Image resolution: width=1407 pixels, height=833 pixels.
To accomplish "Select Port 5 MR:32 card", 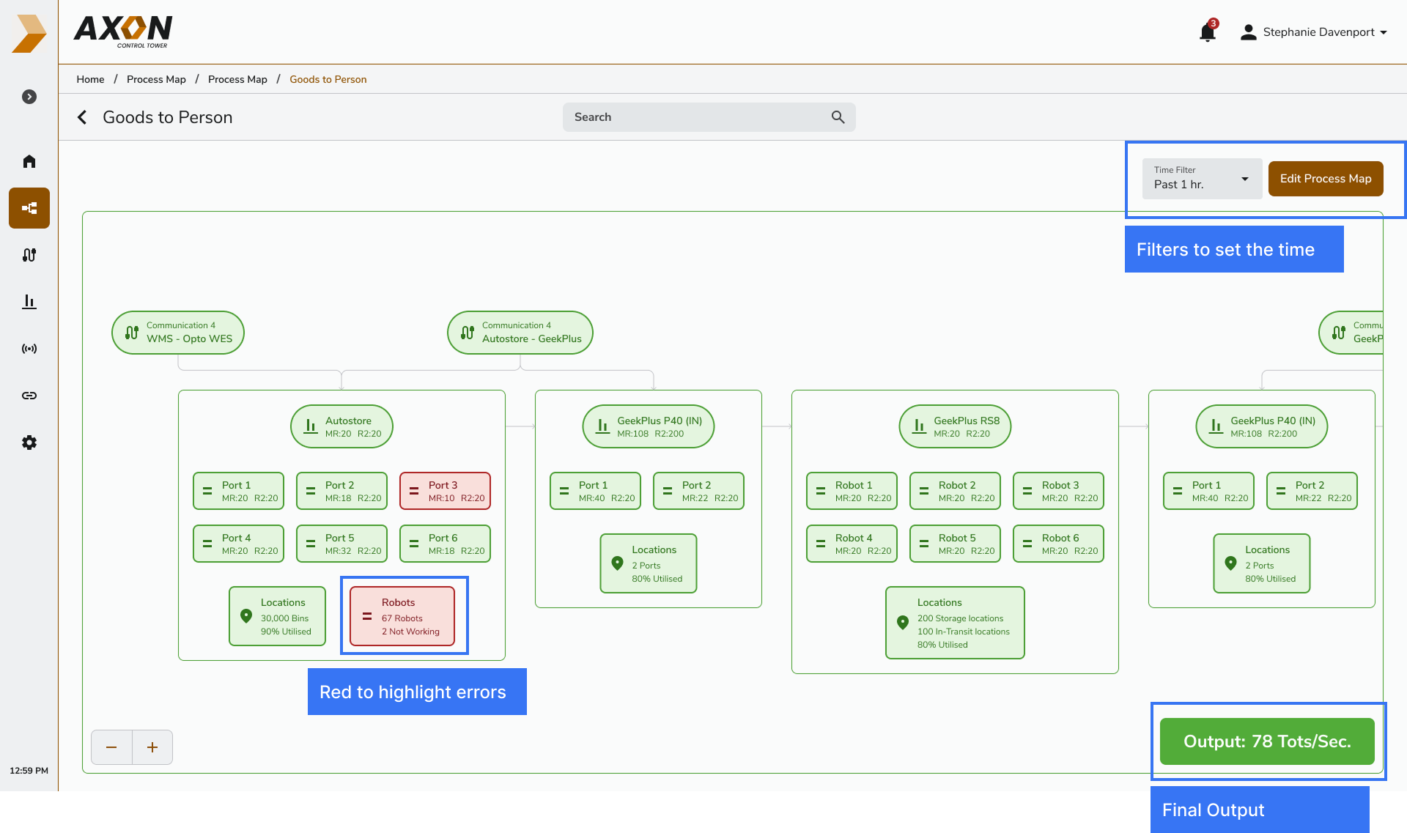I will [341, 544].
